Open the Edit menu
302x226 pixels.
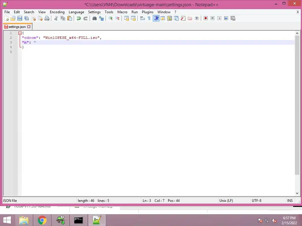coord(17,12)
